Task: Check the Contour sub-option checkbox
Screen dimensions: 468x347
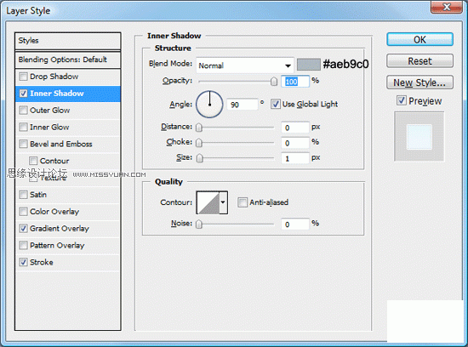Action: tap(33, 161)
